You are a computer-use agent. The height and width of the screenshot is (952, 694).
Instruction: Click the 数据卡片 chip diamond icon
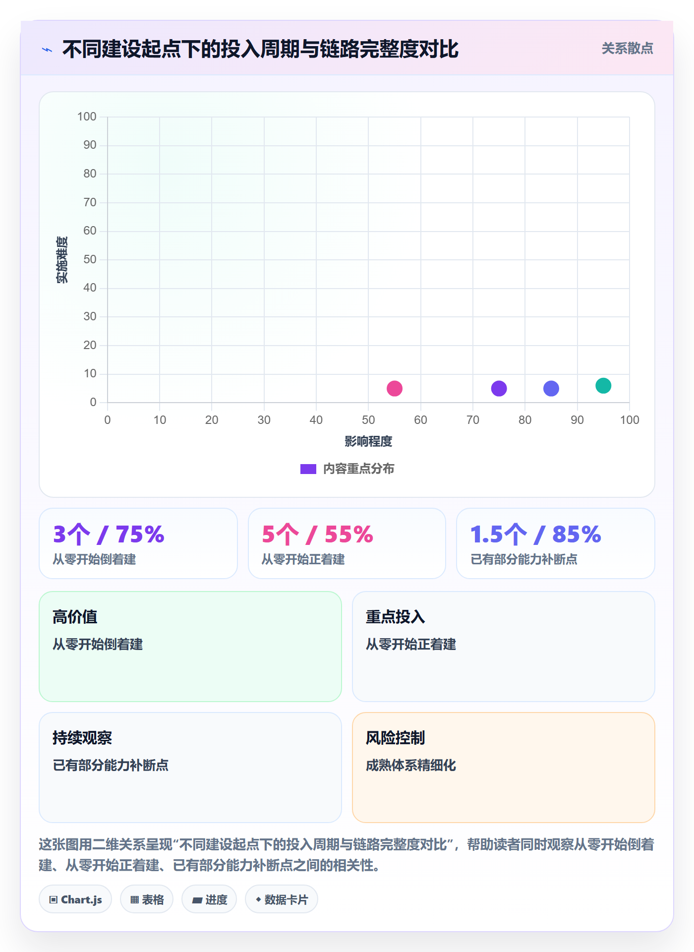coord(258,899)
